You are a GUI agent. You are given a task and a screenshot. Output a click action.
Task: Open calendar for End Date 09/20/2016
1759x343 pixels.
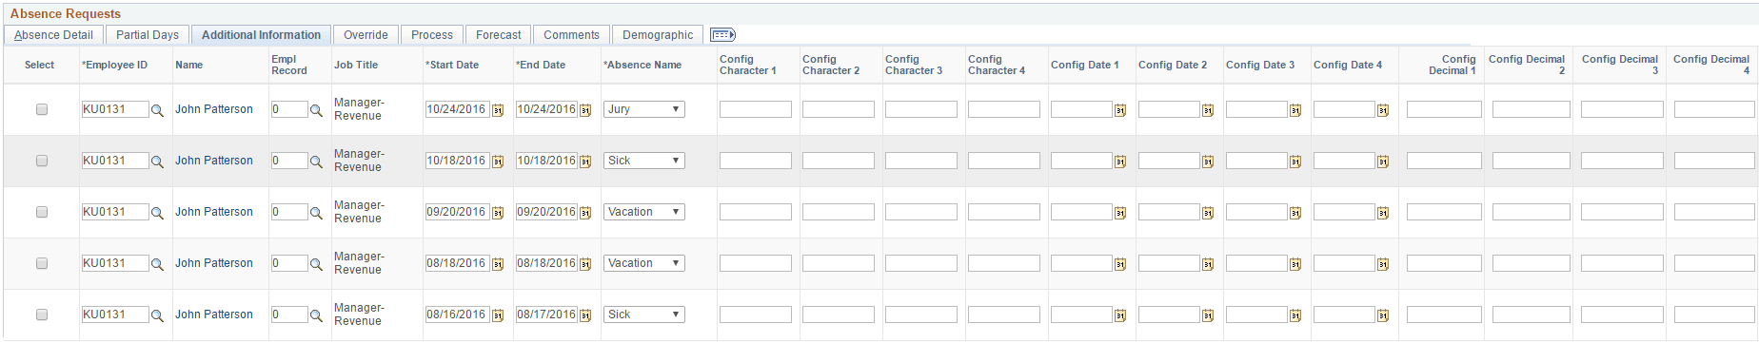tap(585, 213)
